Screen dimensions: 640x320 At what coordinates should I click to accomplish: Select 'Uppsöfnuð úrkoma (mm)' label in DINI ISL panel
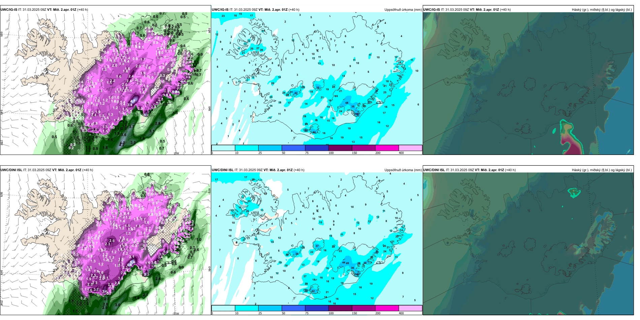403,170
